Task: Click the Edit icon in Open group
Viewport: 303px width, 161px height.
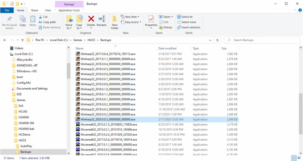Action: pos(161,22)
